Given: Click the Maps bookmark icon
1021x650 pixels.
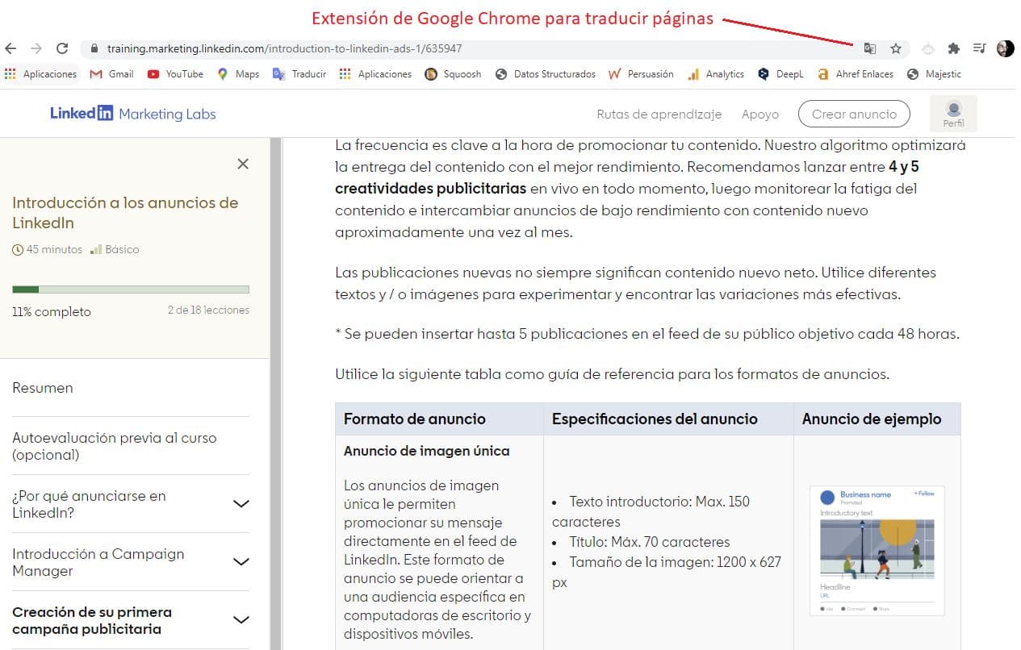Looking at the screenshot, I should tap(221, 73).
